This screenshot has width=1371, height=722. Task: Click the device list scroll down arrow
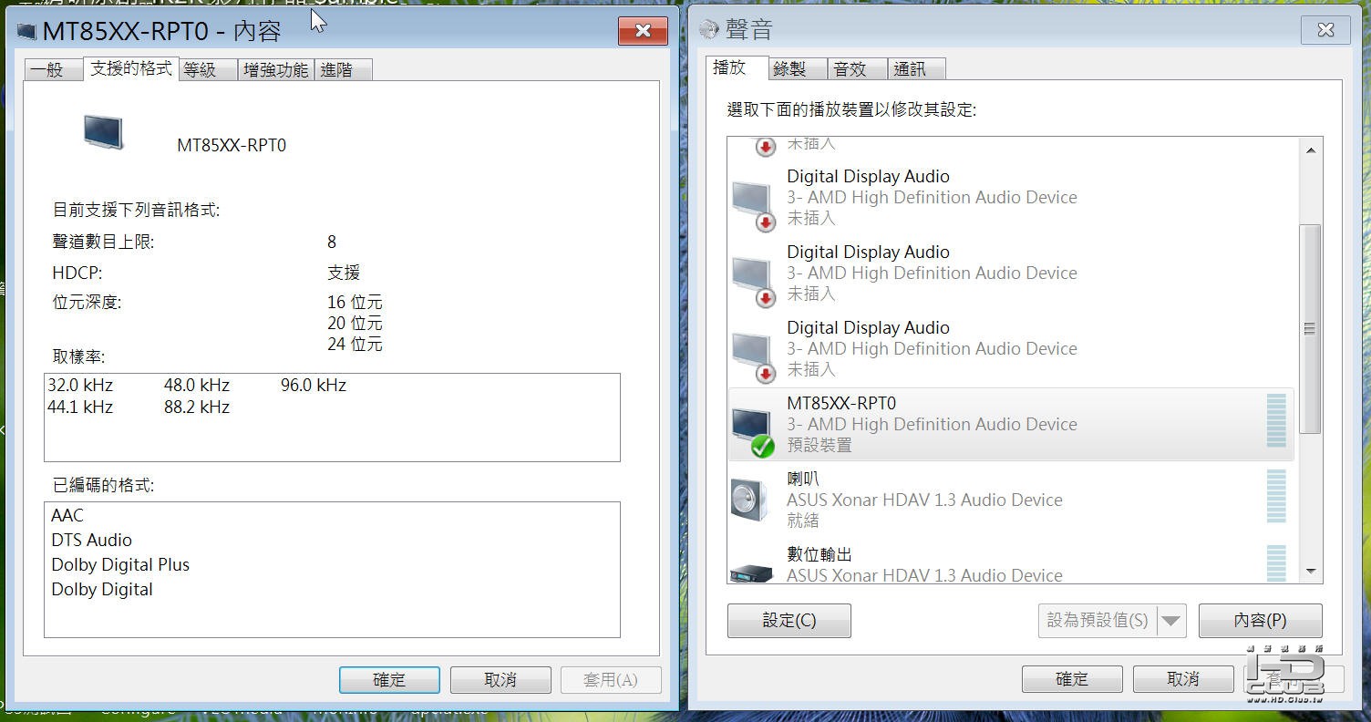coord(1311,572)
